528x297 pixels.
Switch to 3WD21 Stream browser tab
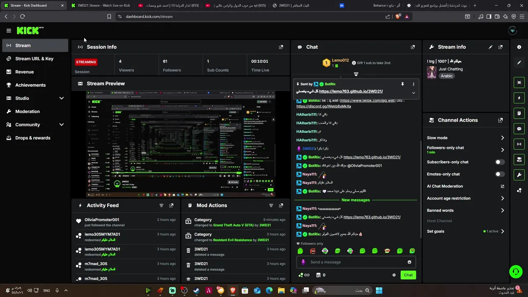(101, 5)
